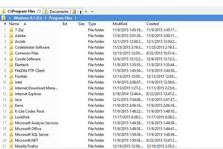This screenshot has height=149, width=223.
Task: Add a new tab with the plus button
Action: coord(86,12)
